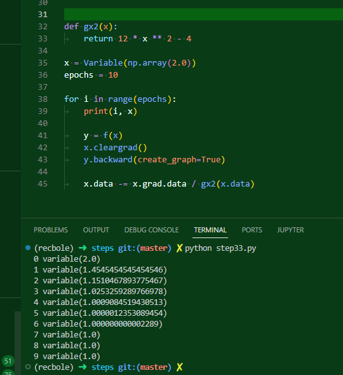Click the highlighted empty line 31
Image resolution: width=343 pixels, height=375 pixels.
pos(203,15)
